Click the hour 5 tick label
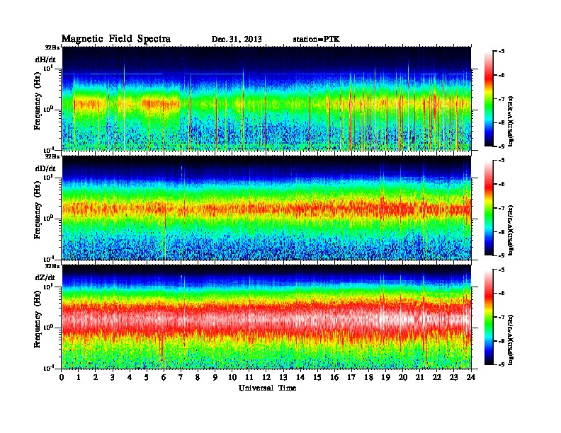Screen dimensions: 561x433 click(147, 377)
